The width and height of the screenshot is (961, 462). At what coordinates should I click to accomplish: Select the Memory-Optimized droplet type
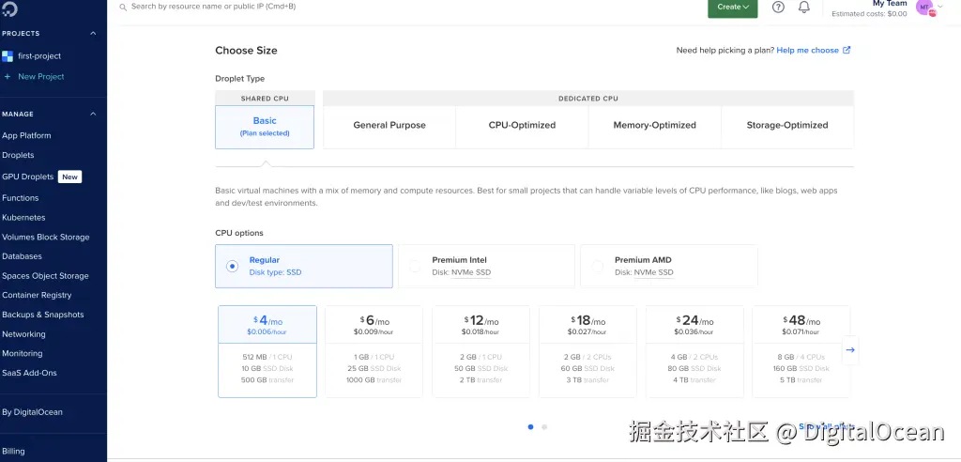point(654,126)
